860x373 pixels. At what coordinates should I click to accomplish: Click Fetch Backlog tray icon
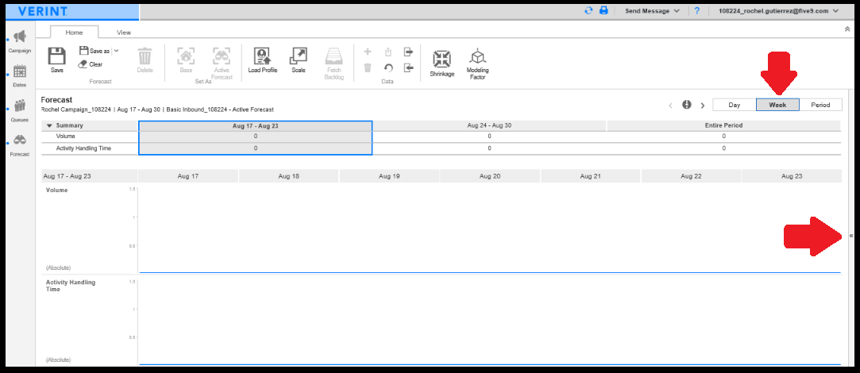(x=334, y=56)
